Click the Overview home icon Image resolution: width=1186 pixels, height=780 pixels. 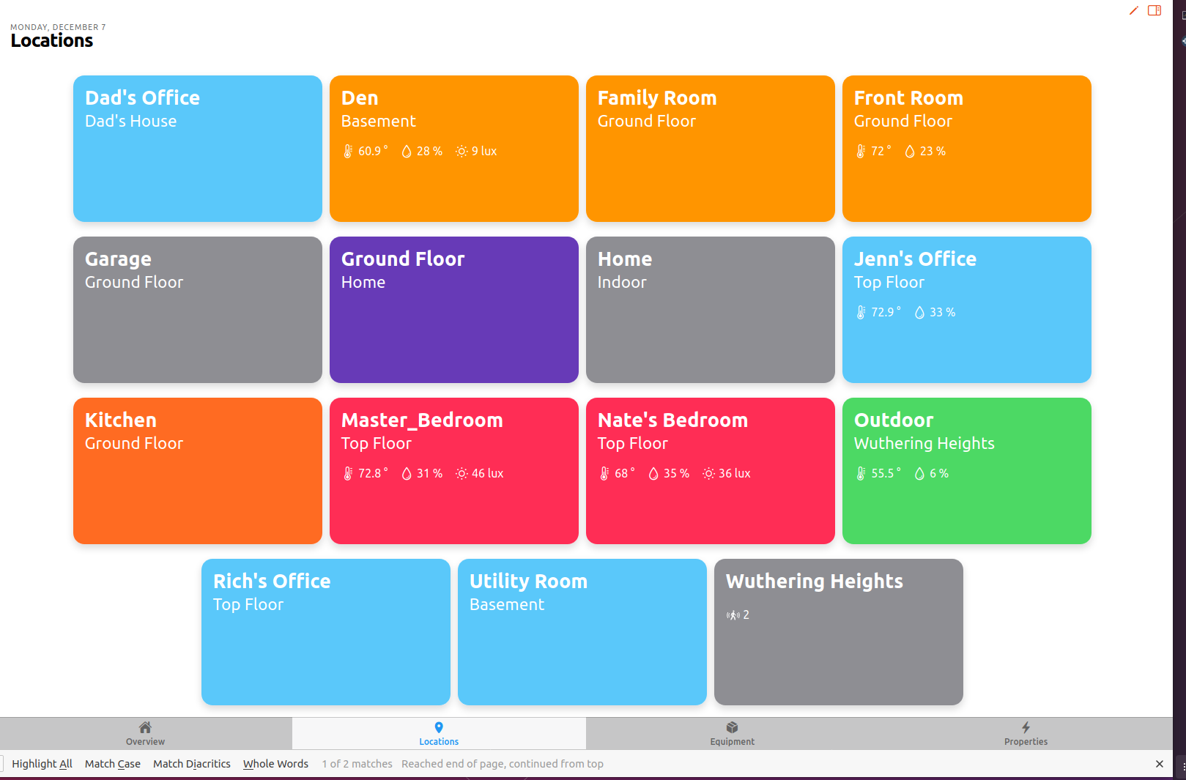click(145, 727)
